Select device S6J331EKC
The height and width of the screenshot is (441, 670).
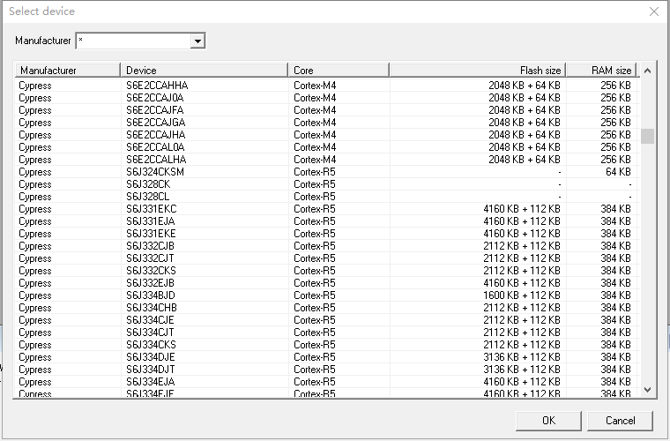point(152,209)
